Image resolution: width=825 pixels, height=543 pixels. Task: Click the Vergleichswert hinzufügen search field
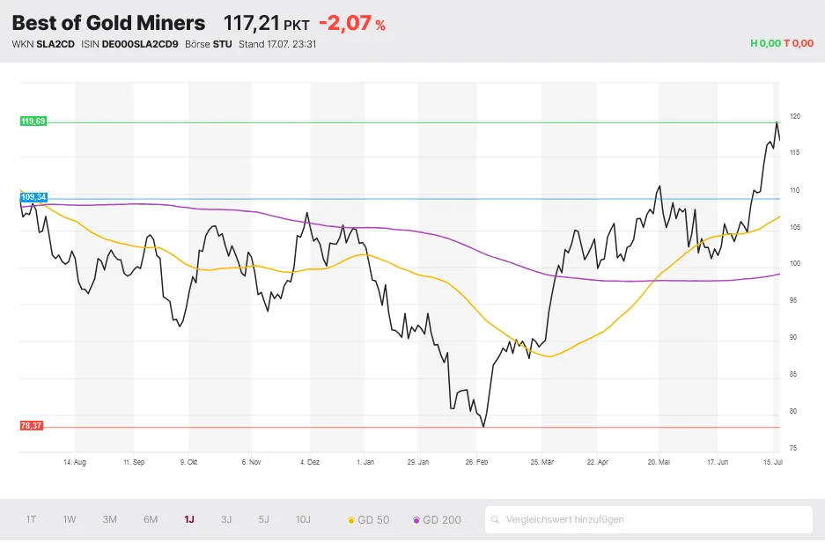click(616, 519)
